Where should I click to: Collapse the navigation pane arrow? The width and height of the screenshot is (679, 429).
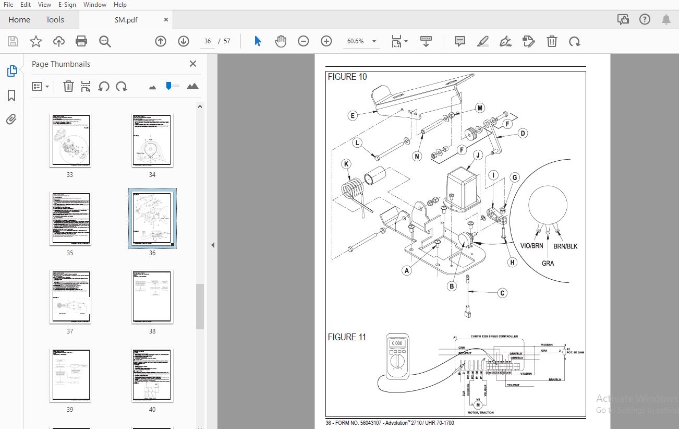coord(213,245)
